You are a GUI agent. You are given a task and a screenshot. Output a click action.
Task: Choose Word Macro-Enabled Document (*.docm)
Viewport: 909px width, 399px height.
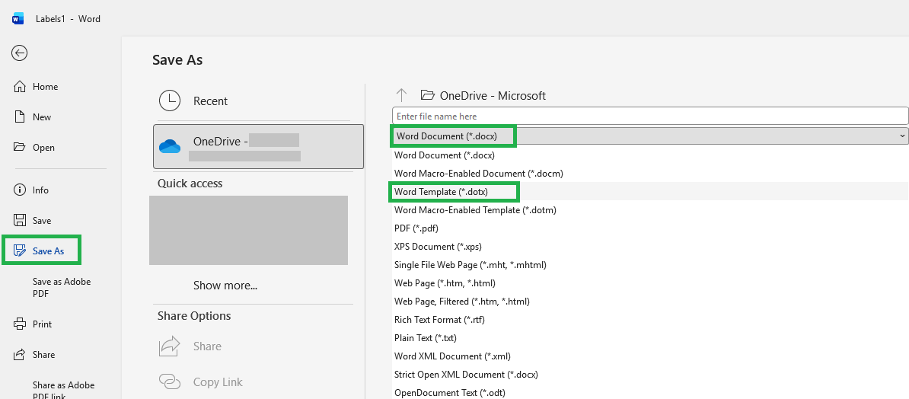[x=650, y=174]
